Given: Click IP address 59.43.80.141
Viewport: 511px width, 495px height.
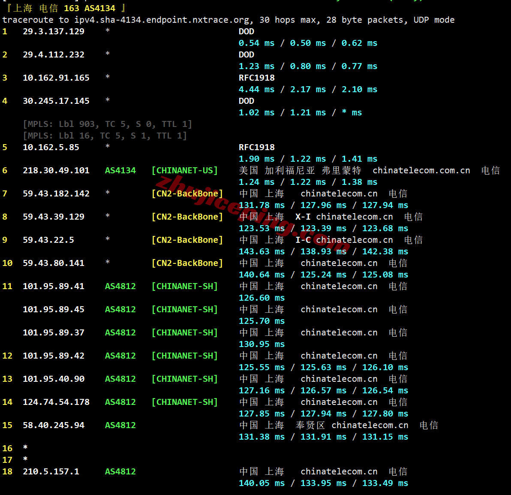Looking at the screenshot, I should click(54, 263).
